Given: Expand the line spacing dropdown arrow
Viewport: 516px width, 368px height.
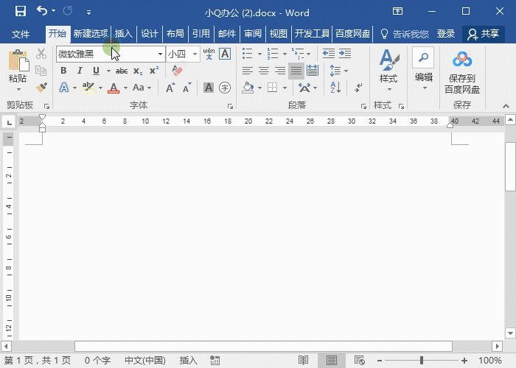Looking at the screenshot, I should pyautogui.click(x=346, y=71).
